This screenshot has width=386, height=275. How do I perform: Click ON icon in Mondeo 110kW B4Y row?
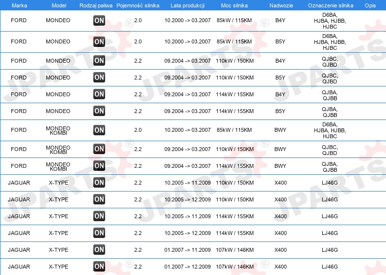click(x=99, y=61)
